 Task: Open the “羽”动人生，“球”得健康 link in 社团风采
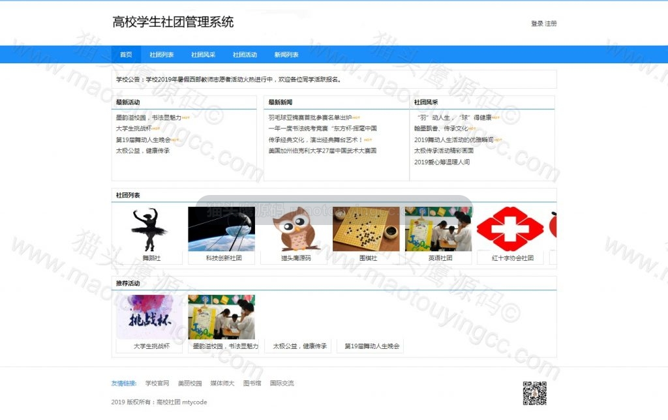tap(453, 117)
